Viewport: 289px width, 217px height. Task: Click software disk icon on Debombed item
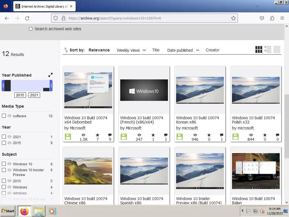pyautogui.click(x=68, y=137)
